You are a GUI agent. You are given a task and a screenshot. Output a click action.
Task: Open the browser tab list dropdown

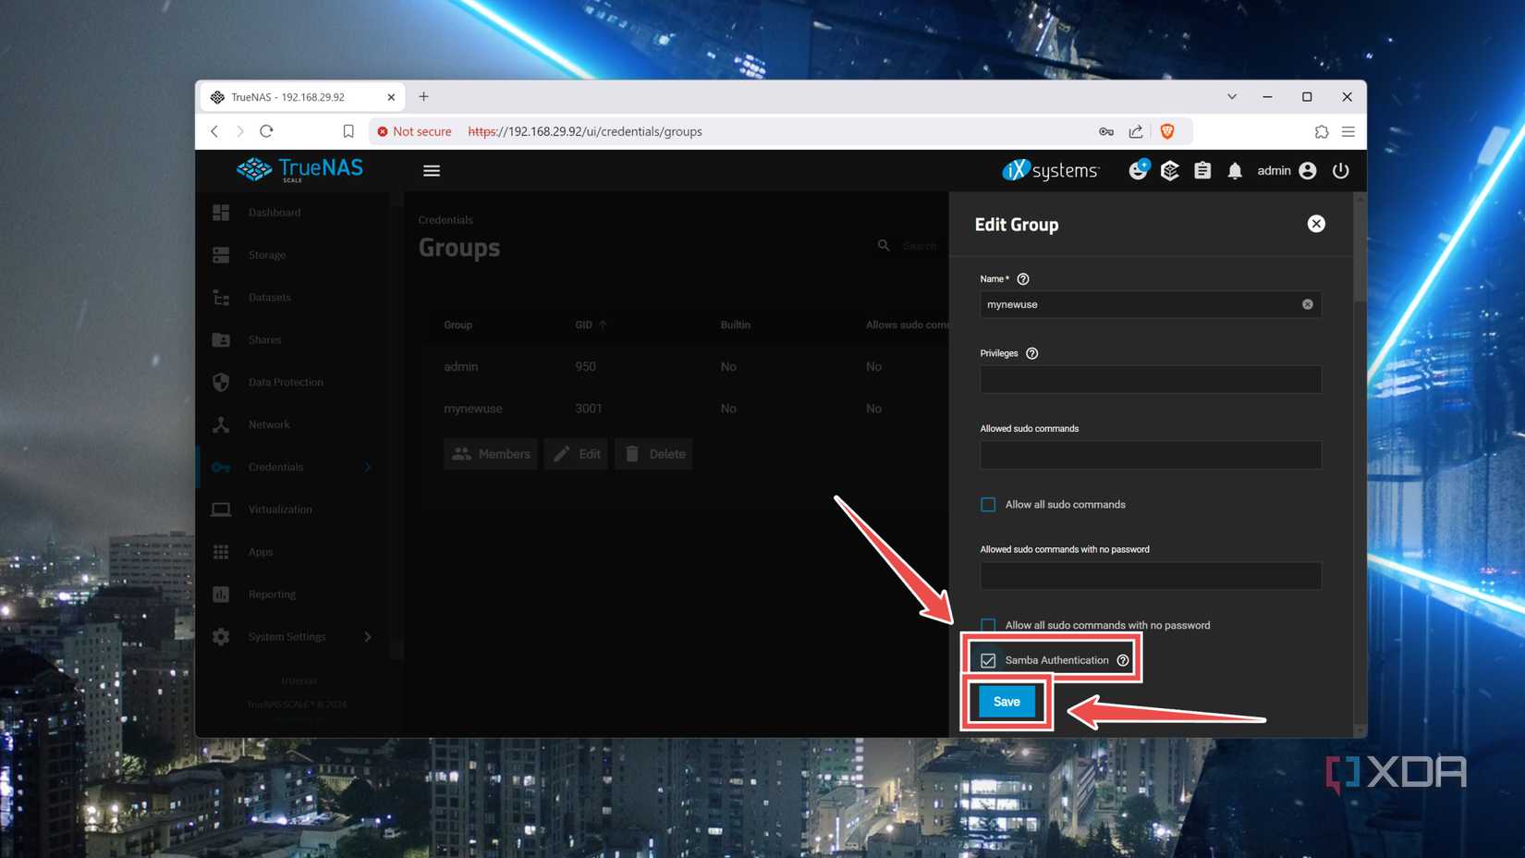(x=1232, y=96)
